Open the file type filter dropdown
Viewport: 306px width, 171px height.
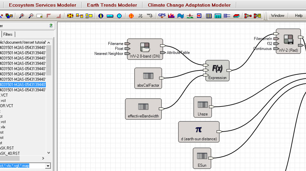[48, 166]
